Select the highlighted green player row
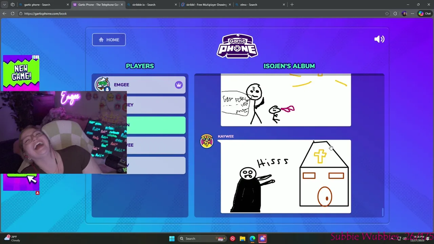This screenshot has width=434, height=244. tap(156, 125)
